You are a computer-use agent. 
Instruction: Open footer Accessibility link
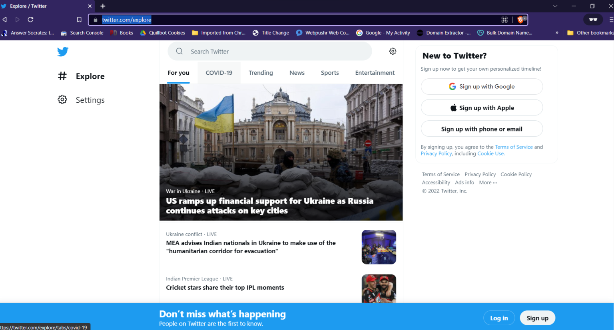coord(436,183)
